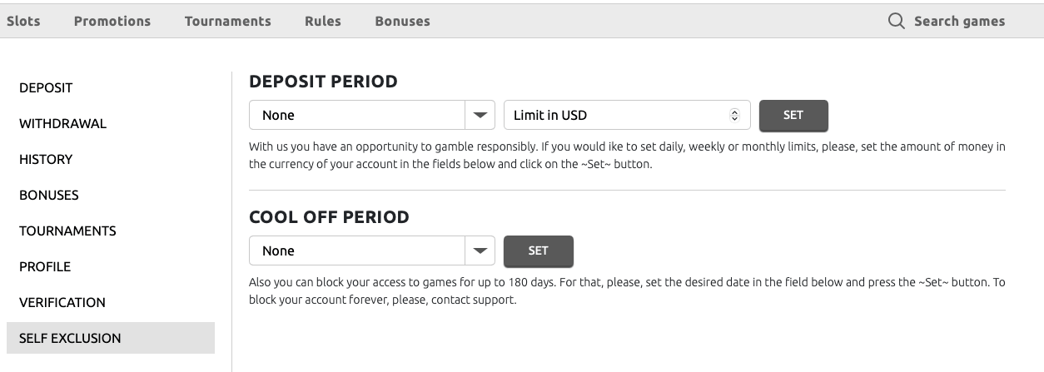Click the search magnifier icon

pyautogui.click(x=896, y=22)
